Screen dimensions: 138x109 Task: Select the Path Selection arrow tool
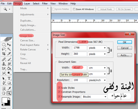point(4,78)
